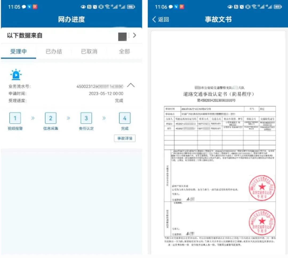Screen dimensions: 288x258
Task: Click the blue police siren alarm icon
Action: pos(15,74)
